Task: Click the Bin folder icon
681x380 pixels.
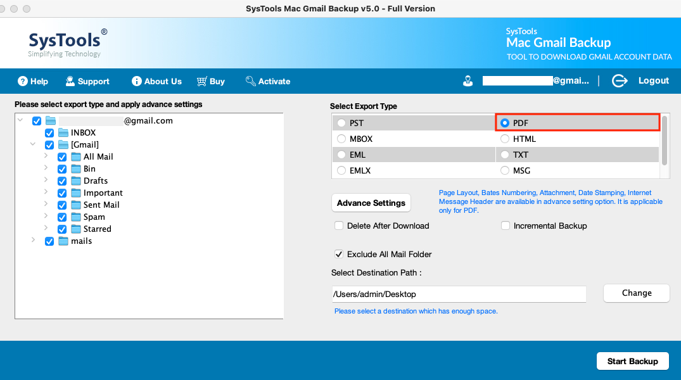Action: [x=76, y=168]
